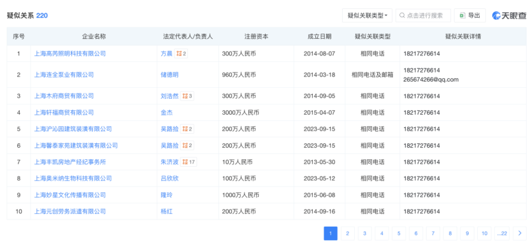The image size is (530, 242).
Task: Go to page 10 of results
Action: click(x=484, y=233)
